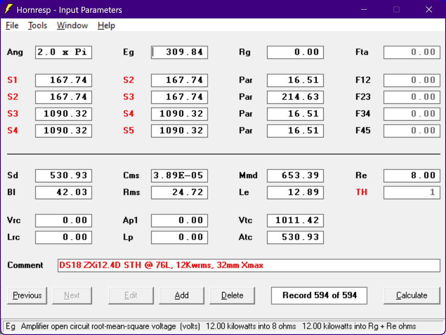The height and width of the screenshot is (335, 446).
Task: Click the F12 field
Action: (412, 80)
